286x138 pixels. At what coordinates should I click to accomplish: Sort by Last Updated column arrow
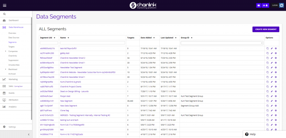[176, 38]
